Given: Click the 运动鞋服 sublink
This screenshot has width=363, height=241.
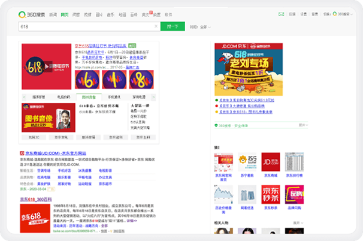Looking at the screenshot, I should 84,184.
